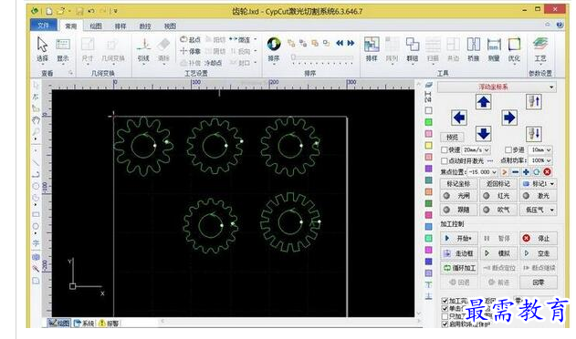576x339 pixels.
Task: Jog the head up with the up arrow
Action: [484, 102]
